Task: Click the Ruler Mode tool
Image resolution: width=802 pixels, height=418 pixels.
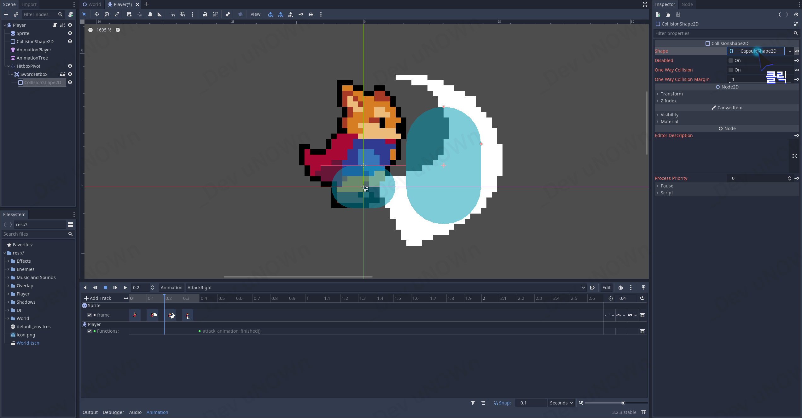Action: point(160,14)
